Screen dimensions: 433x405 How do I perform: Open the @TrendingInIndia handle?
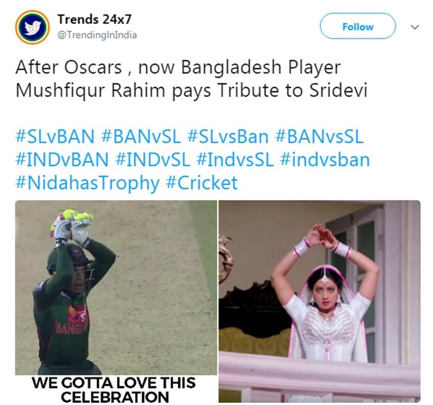[x=97, y=35]
